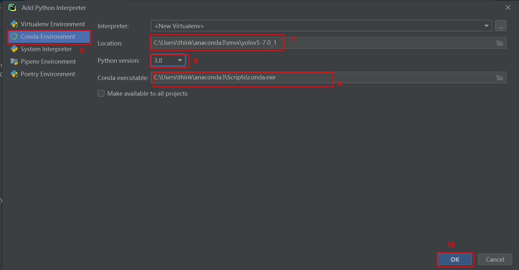The height and width of the screenshot is (270, 519).
Task: Confirm with the OK button
Action: (455, 259)
